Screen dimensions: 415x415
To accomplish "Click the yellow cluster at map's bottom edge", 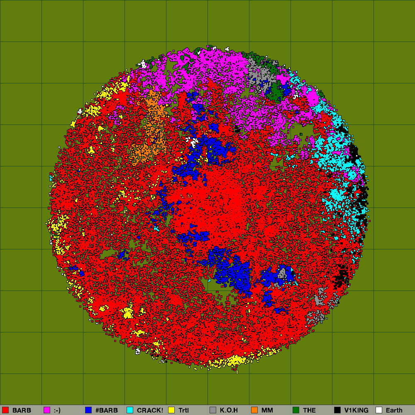I will pyautogui.click(x=234, y=360).
